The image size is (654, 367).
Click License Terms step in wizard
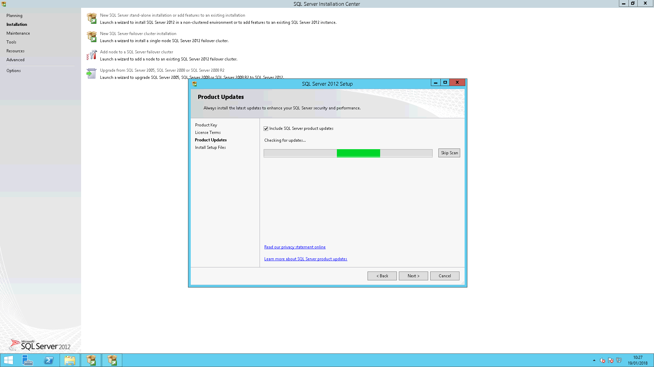point(208,133)
